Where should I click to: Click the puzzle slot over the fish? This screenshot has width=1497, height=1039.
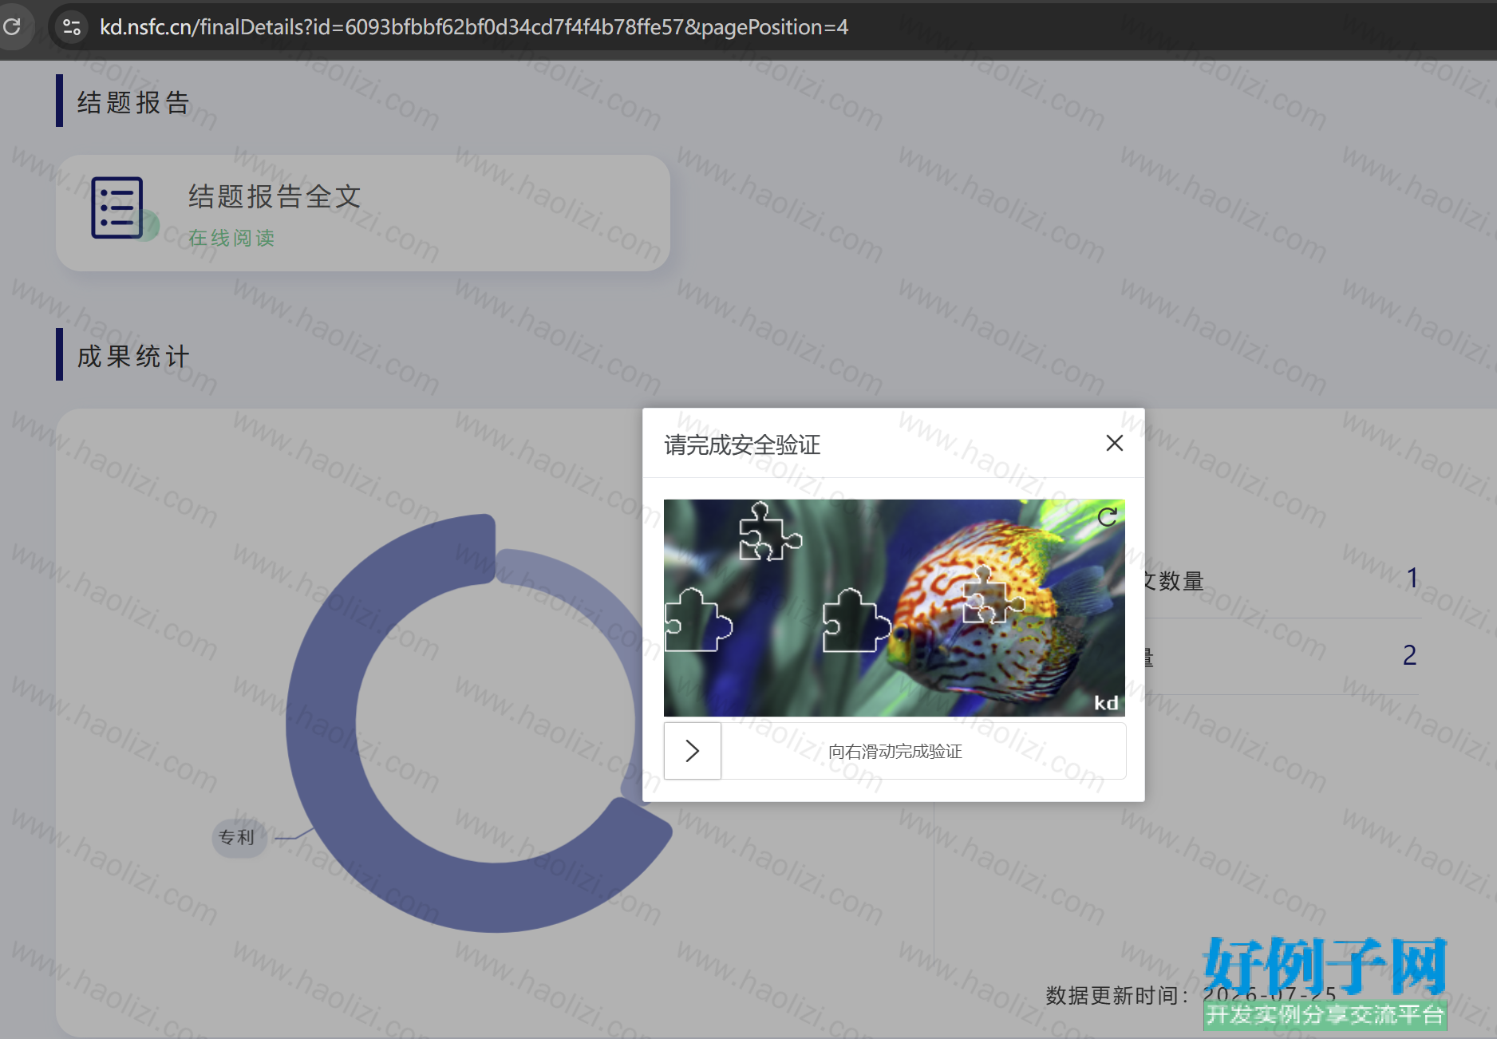pos(992,595)
